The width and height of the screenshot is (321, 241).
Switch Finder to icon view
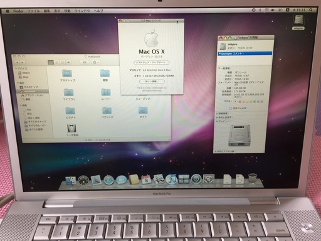click(x=51, y=62)
